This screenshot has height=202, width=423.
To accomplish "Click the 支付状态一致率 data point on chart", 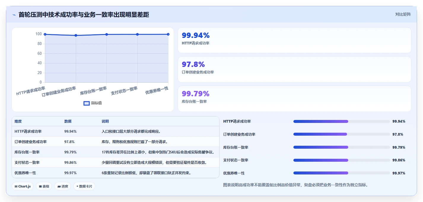I will click(137, 34).
